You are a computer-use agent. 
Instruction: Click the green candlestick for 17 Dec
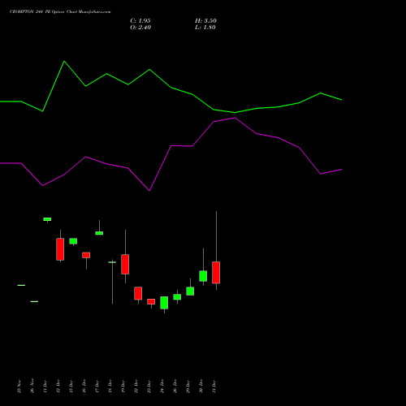[x=99, y=233]
